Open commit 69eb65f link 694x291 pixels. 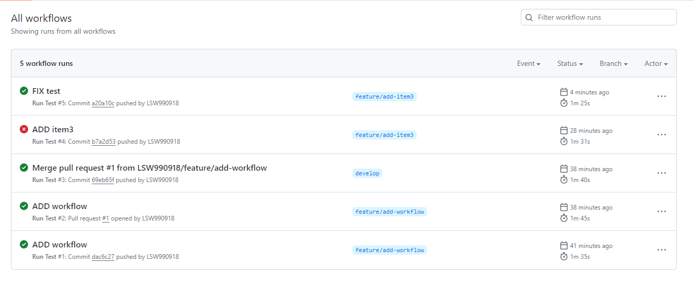point(103,180)
